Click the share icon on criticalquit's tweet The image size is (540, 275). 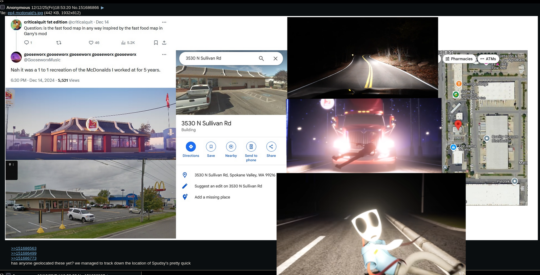pyautogui.click(x=164, y=43)
